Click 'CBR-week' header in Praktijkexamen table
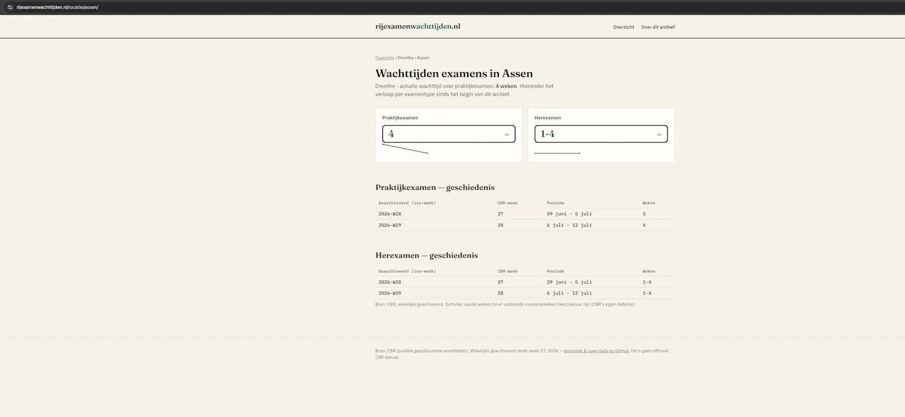 (x=507, y=203)
